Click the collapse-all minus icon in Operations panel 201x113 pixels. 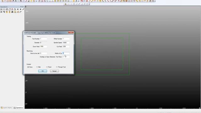click(x=4, y=9)
